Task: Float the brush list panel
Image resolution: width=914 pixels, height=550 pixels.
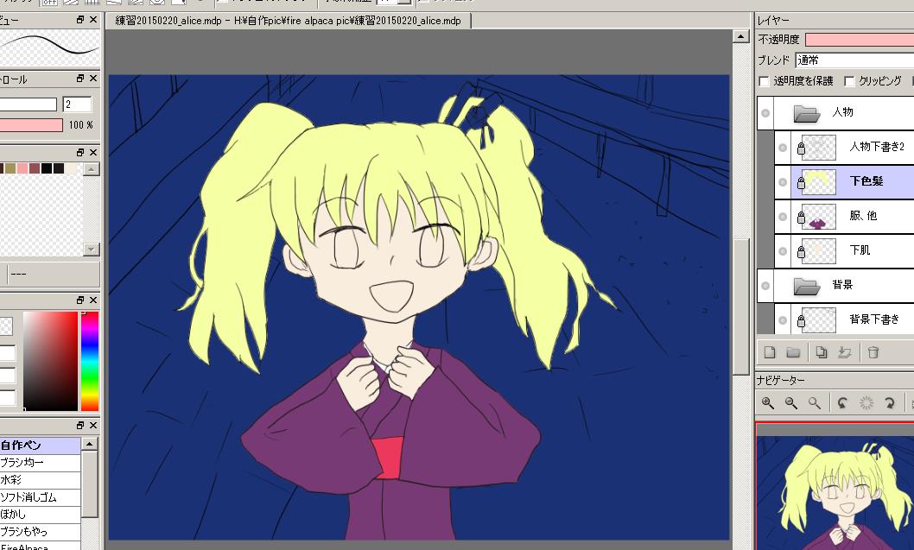Action: tap(80, 425)
